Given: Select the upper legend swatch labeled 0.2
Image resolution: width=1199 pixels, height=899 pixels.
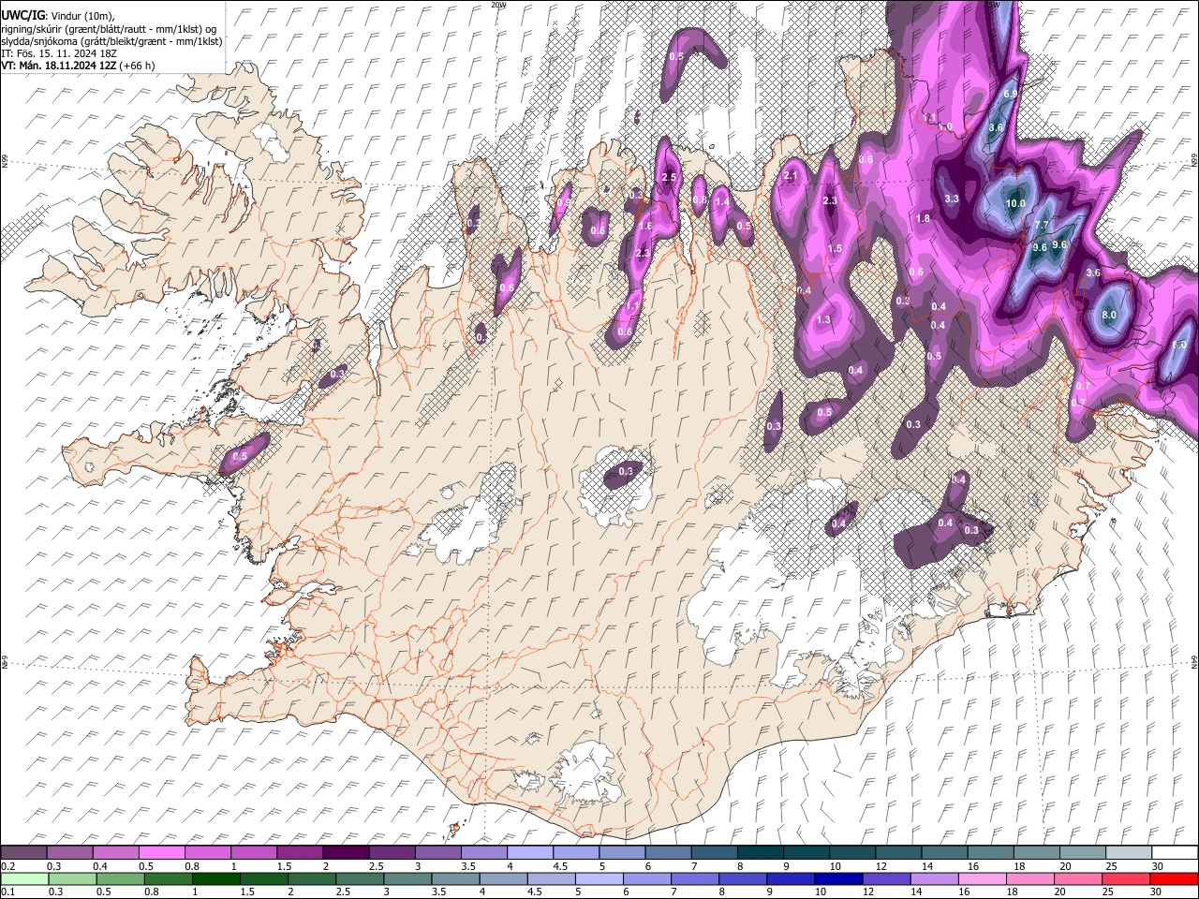Looking at the screenshot, I should (x=23, y=852).
